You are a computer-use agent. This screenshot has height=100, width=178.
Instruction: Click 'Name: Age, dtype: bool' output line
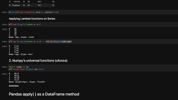(21, 54)
